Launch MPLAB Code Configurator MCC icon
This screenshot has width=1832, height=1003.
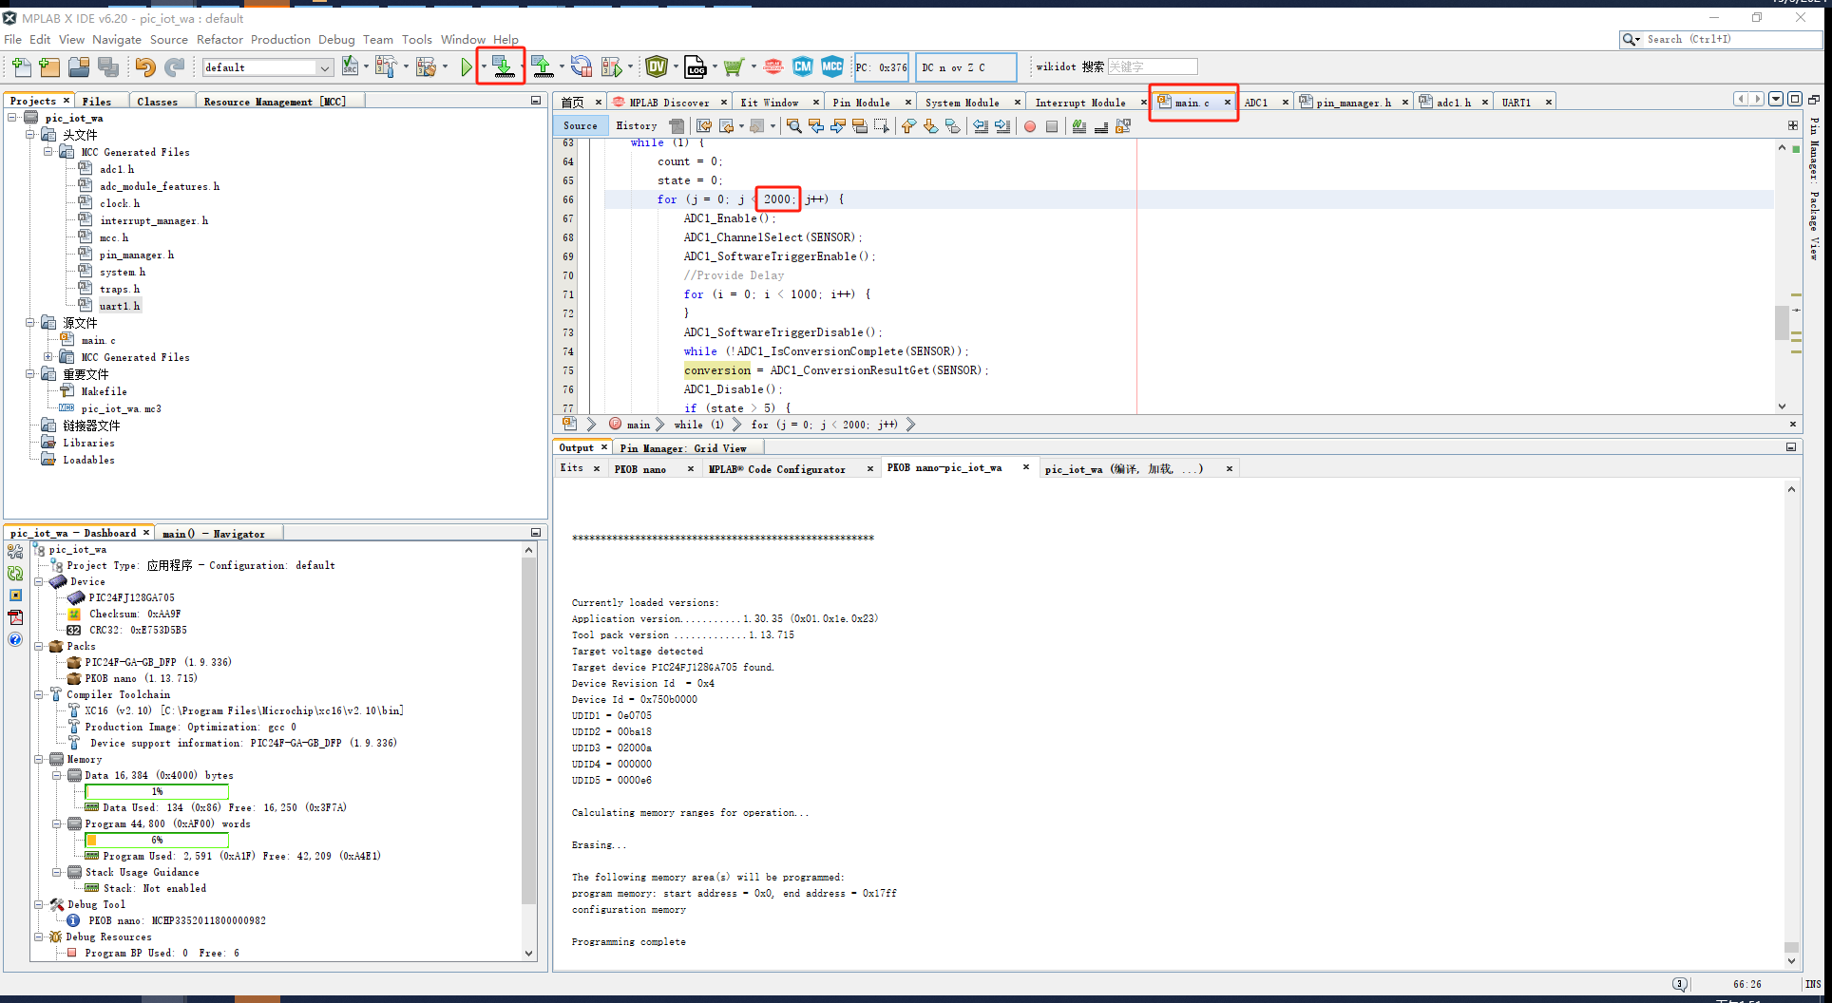[832, 66]
